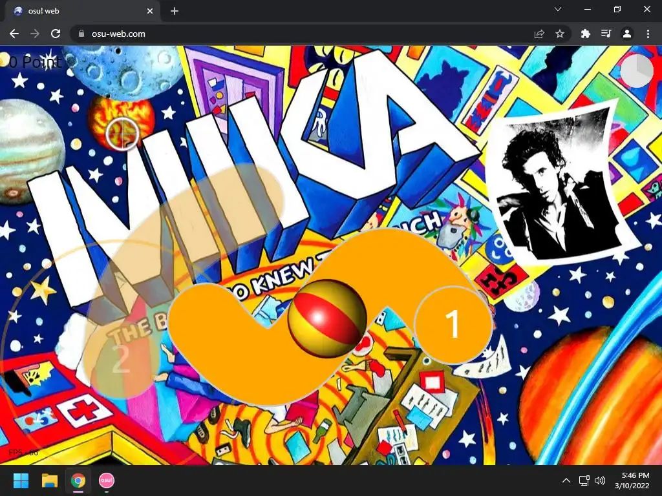Go back to the previous page

[x=14, y=34]
